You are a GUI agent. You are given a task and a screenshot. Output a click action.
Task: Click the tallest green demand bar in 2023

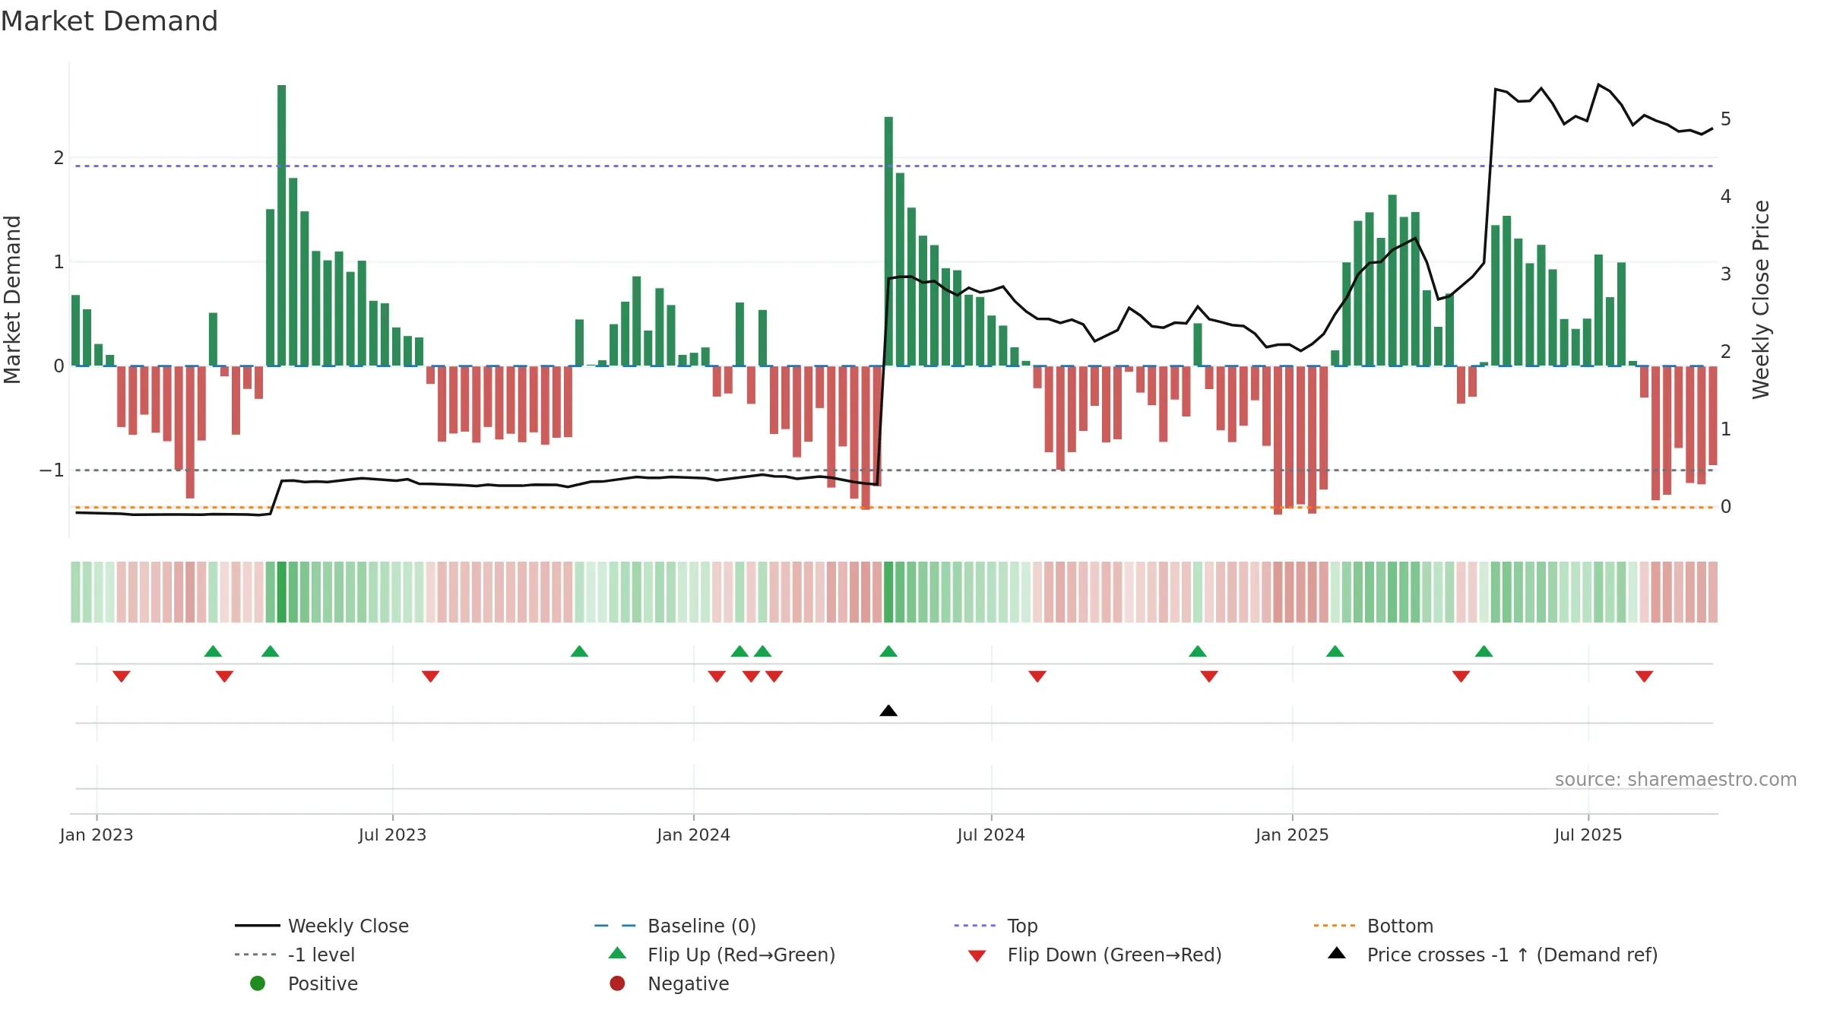(282, 225)
